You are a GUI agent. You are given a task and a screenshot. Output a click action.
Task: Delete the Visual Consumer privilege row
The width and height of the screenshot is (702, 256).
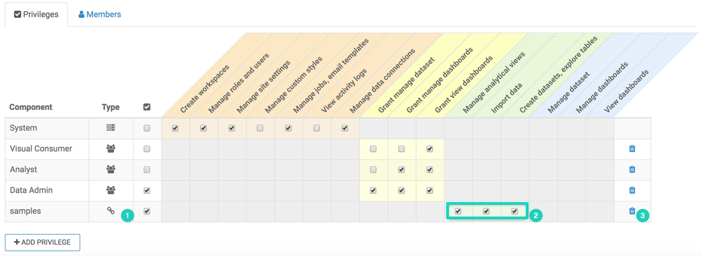tap(632, 149)
